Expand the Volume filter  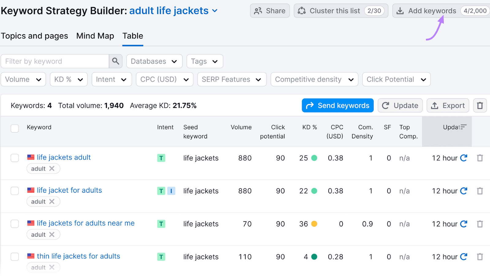[x=23, y=79]
